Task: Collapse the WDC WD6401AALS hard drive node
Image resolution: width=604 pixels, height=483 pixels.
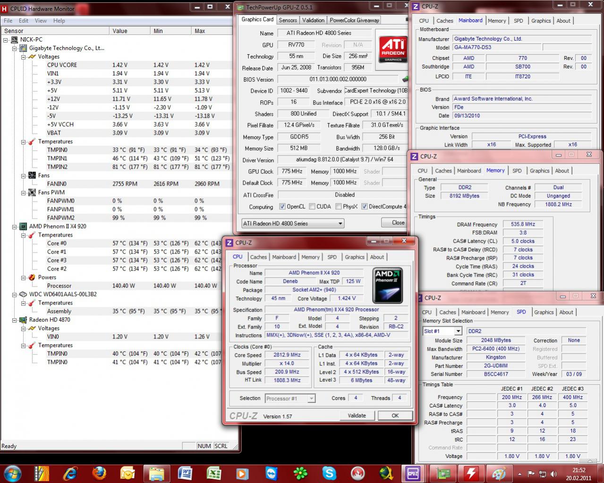Action: click(x=14, y=294)
